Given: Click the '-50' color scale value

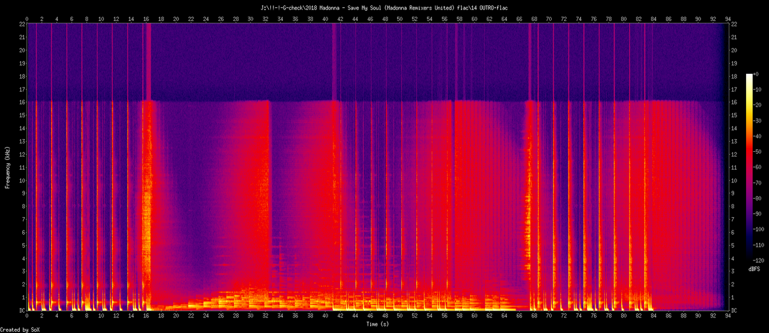Looking at the screenshot, I should pos(758,152).
